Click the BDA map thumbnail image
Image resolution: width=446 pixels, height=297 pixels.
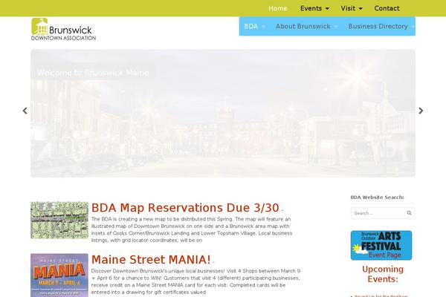click(x=59, y=221)
